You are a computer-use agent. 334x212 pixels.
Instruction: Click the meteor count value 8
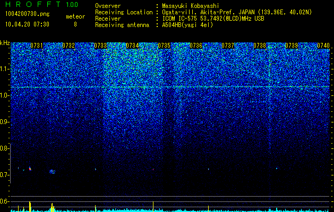[x=75, y=24]
